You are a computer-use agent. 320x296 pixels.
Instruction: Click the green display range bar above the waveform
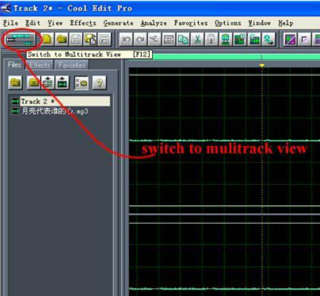tap(236, 57)
